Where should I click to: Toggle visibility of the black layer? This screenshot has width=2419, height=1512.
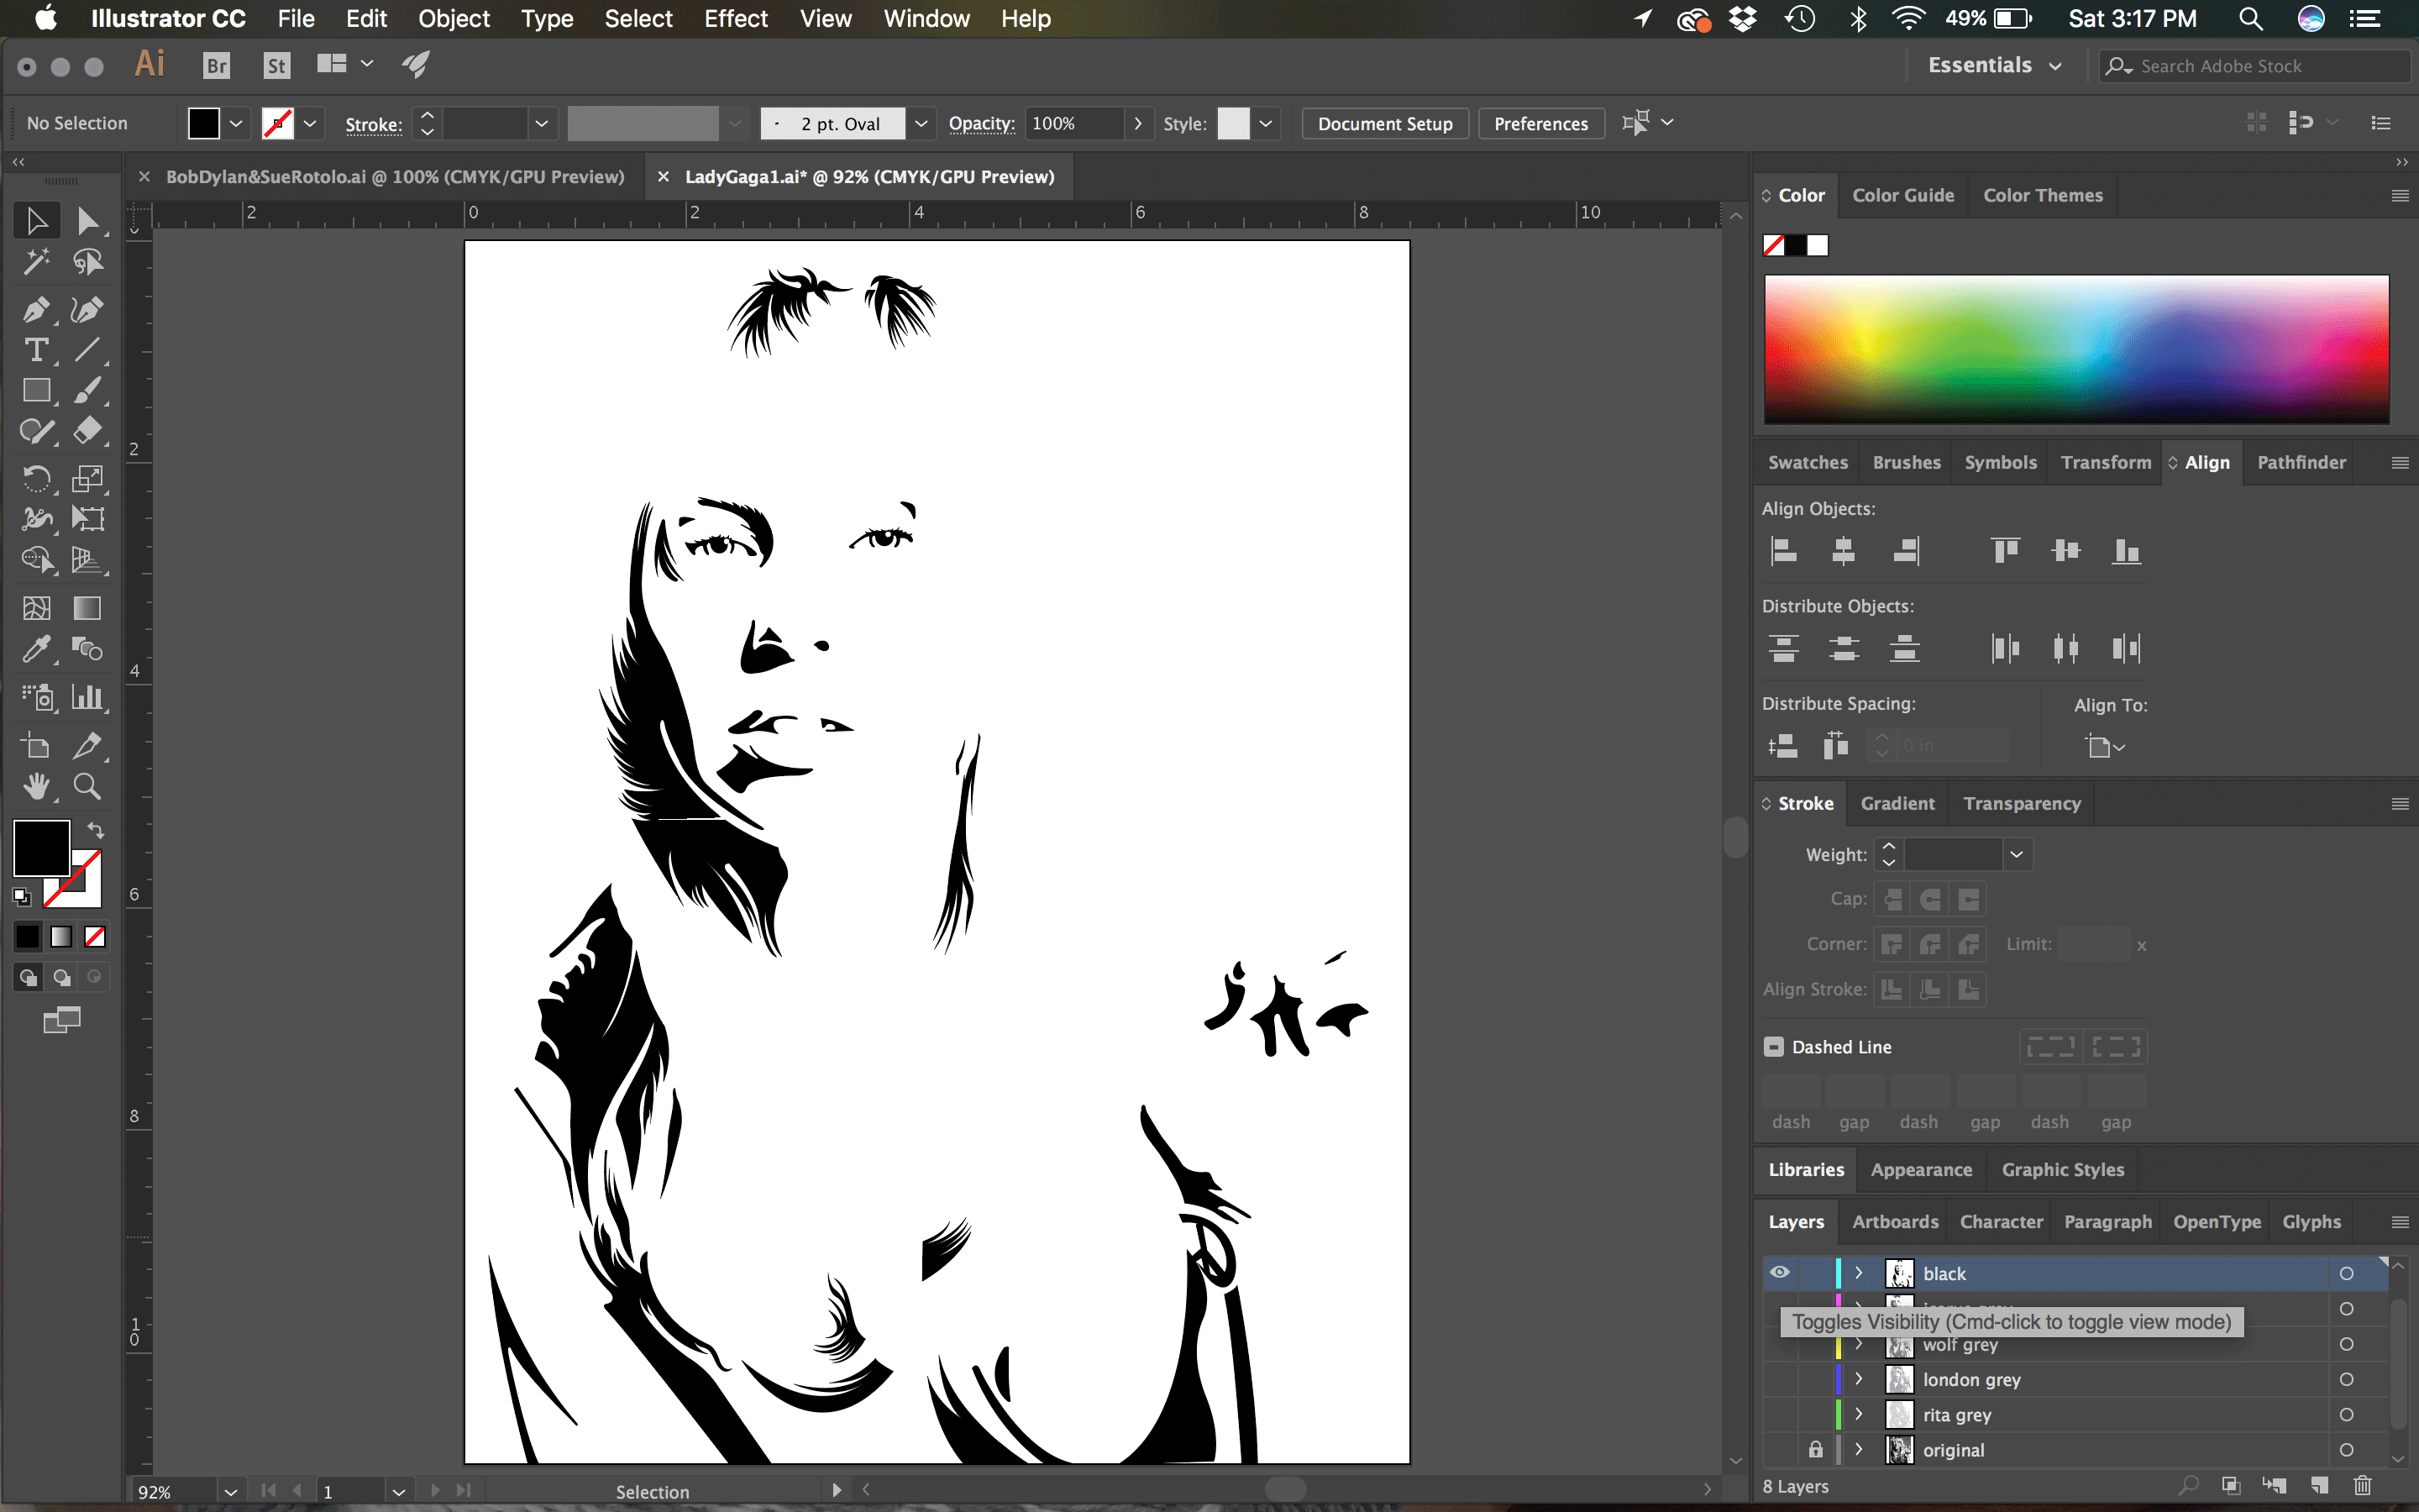[x=1779, y=1273]
